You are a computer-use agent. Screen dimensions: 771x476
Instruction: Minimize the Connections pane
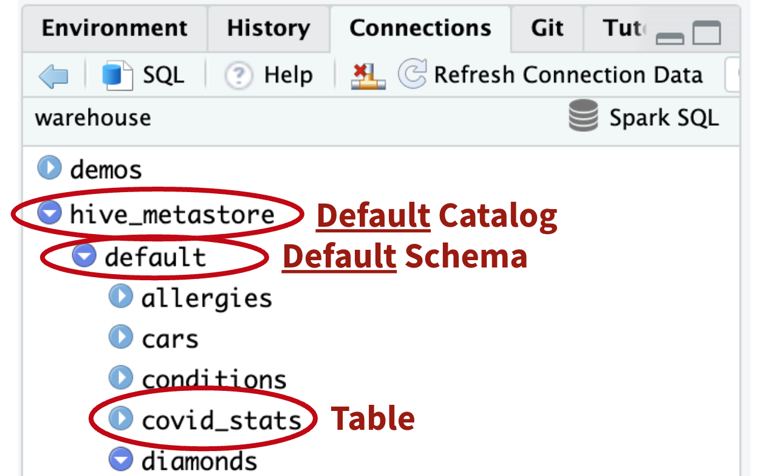coord(670,38)
